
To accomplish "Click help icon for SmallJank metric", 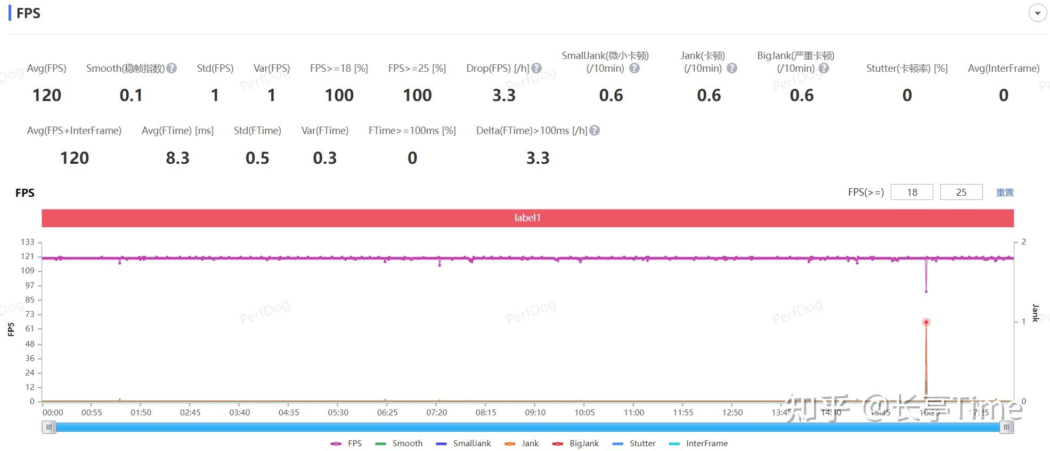I will 634,68.
